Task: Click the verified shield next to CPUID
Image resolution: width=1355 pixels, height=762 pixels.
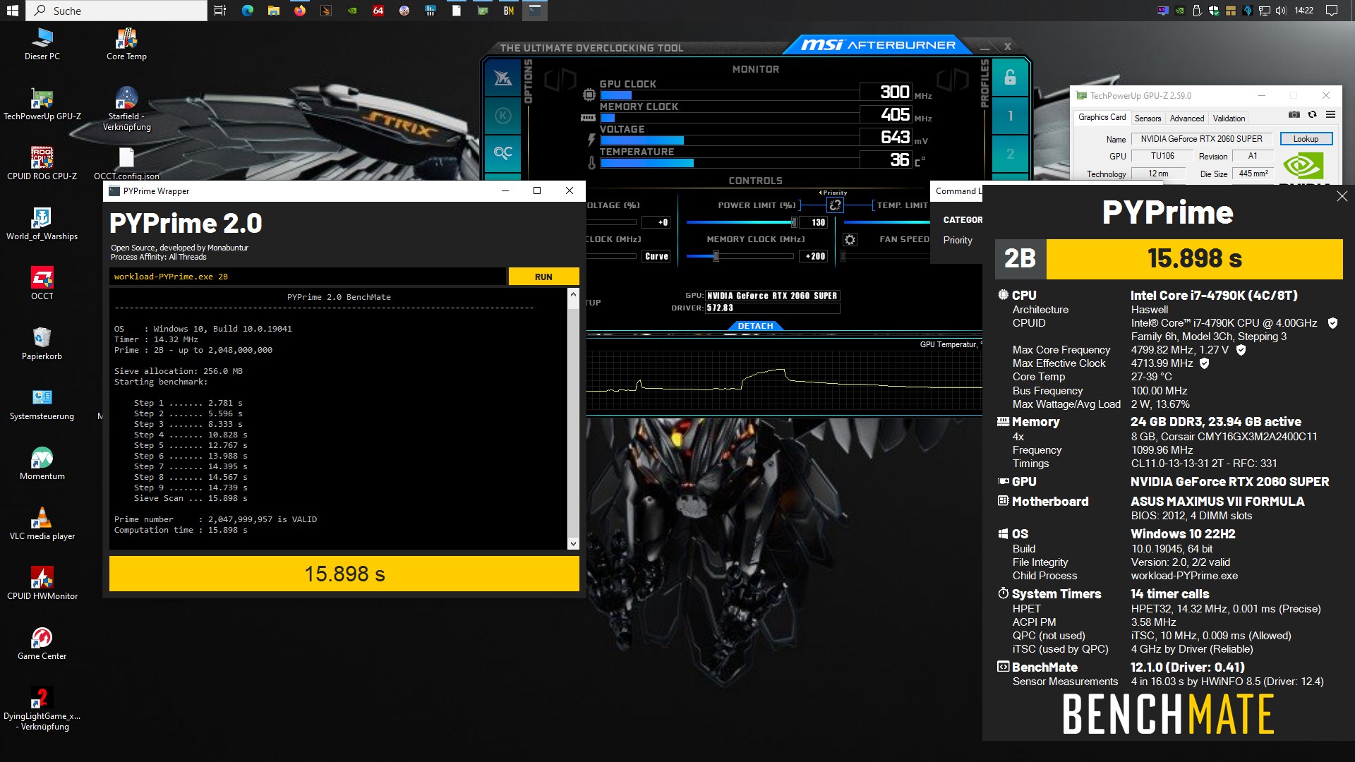Action: [x=1332, y=323]
